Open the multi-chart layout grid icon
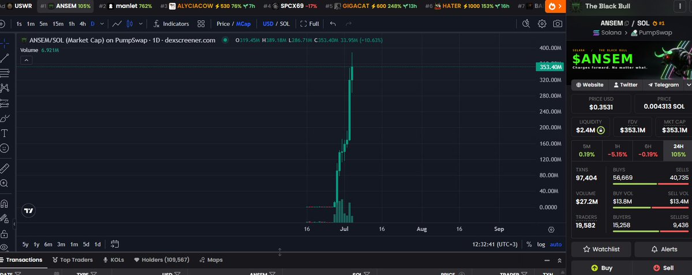The height and width of the screenshot is (275, 692). (x=201, y=24)
